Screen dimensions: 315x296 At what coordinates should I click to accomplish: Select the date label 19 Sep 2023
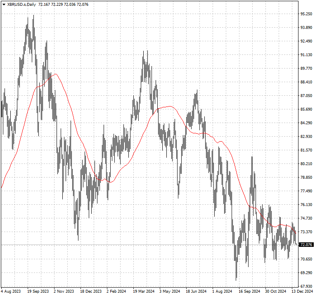[38, 291]
